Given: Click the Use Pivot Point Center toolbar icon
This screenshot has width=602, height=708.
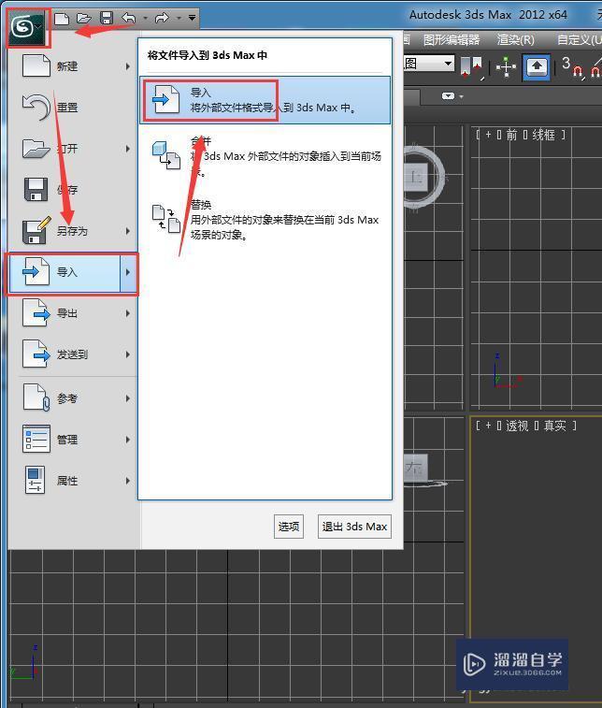Looking at the screenshot, I should (471, 66).
